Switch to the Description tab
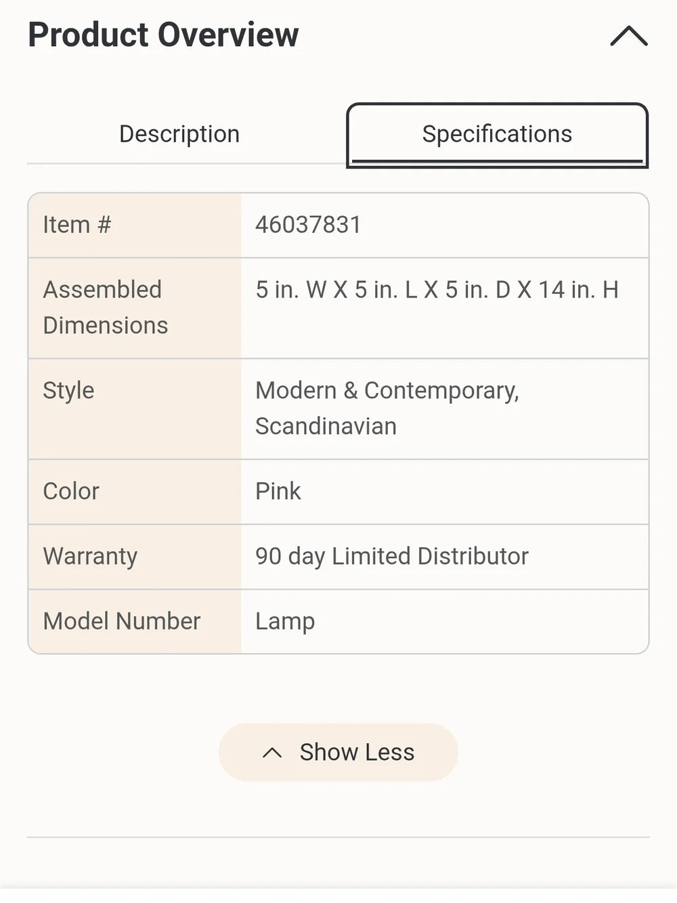 pos(179,134)
